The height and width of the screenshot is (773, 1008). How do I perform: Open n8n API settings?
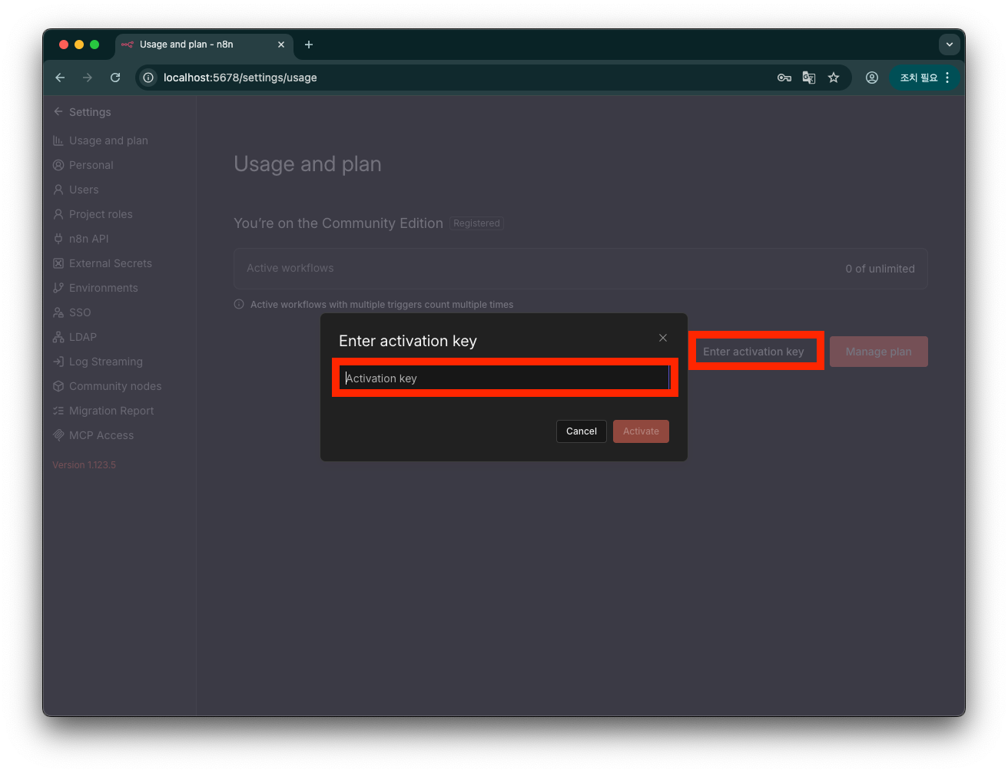click(88, 239)
